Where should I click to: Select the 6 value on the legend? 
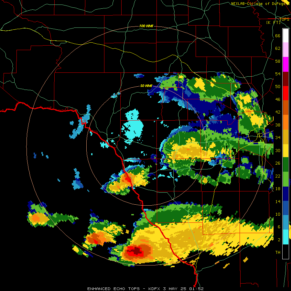tap(279, 227)
